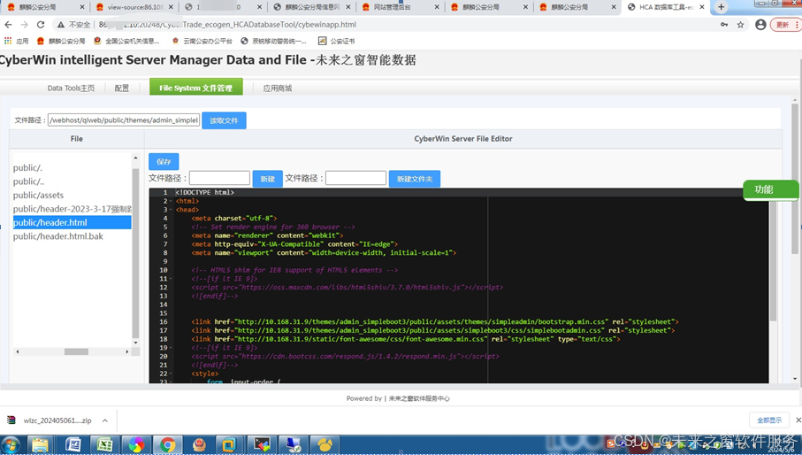Open File Explorer from the taskbar
Image resolution: width=802 pixels, height=455 pixels.
click(40, 444)
